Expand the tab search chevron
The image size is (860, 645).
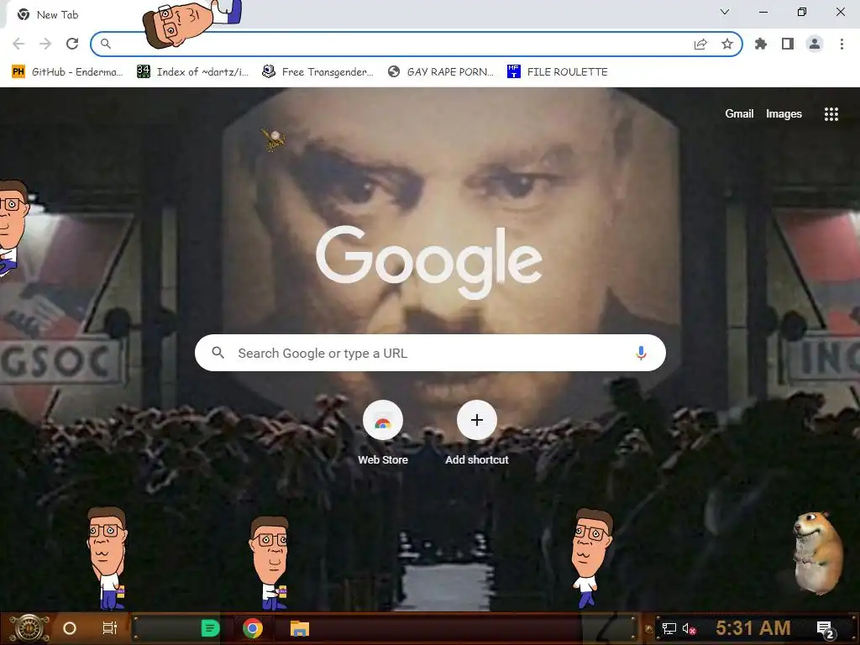(725, 12)
